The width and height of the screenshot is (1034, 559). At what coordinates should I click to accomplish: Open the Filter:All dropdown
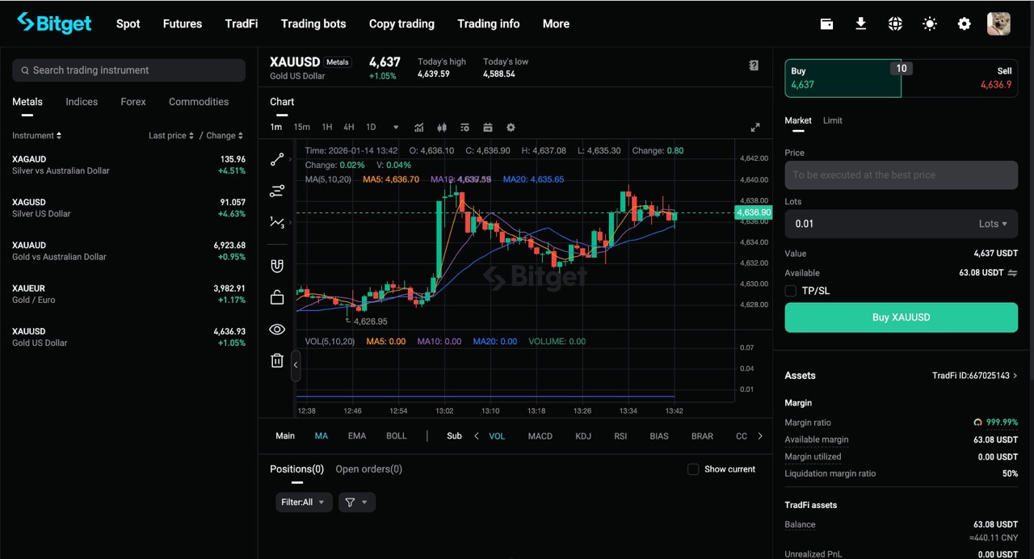pos(303,502)
